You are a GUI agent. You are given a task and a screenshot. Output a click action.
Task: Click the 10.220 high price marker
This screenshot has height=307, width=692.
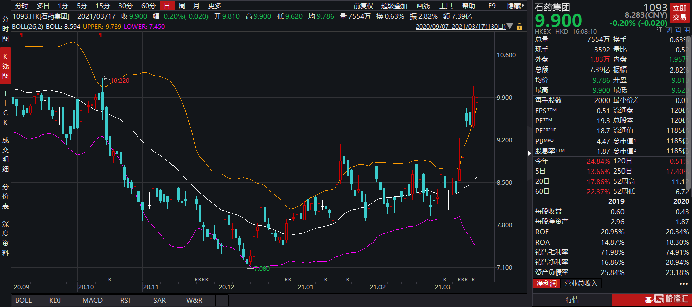pyautogui.click(x=119, y=80)
